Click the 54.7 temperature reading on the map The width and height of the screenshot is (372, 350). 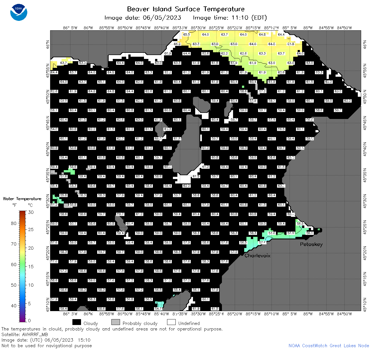click(158, 309)
